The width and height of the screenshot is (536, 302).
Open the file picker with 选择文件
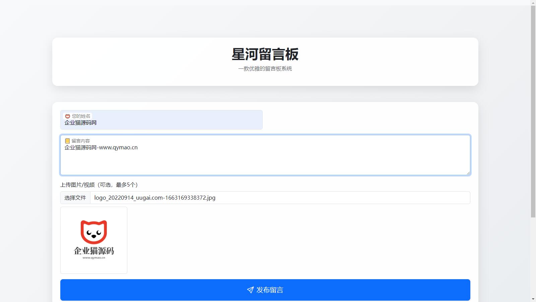75,198
